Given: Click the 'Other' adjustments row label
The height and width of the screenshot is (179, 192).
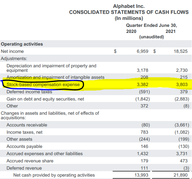Looking at the screenshot, I should tap(12, 106).
